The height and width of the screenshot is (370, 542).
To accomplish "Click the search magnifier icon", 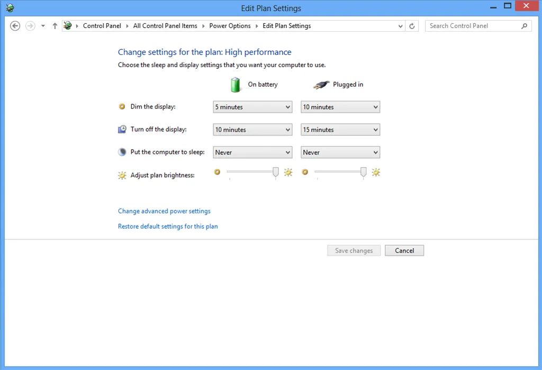I will pos(525,26).
